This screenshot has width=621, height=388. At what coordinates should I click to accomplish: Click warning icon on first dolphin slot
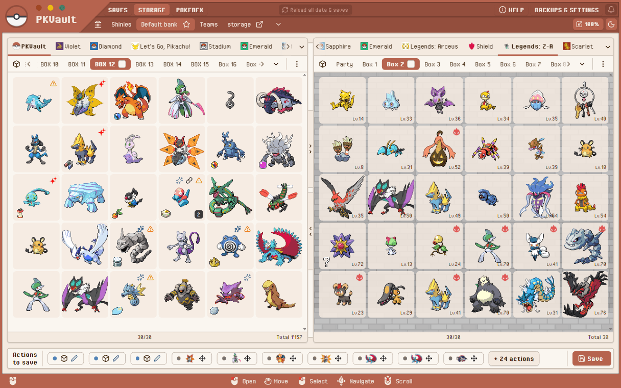click(54, 83)
